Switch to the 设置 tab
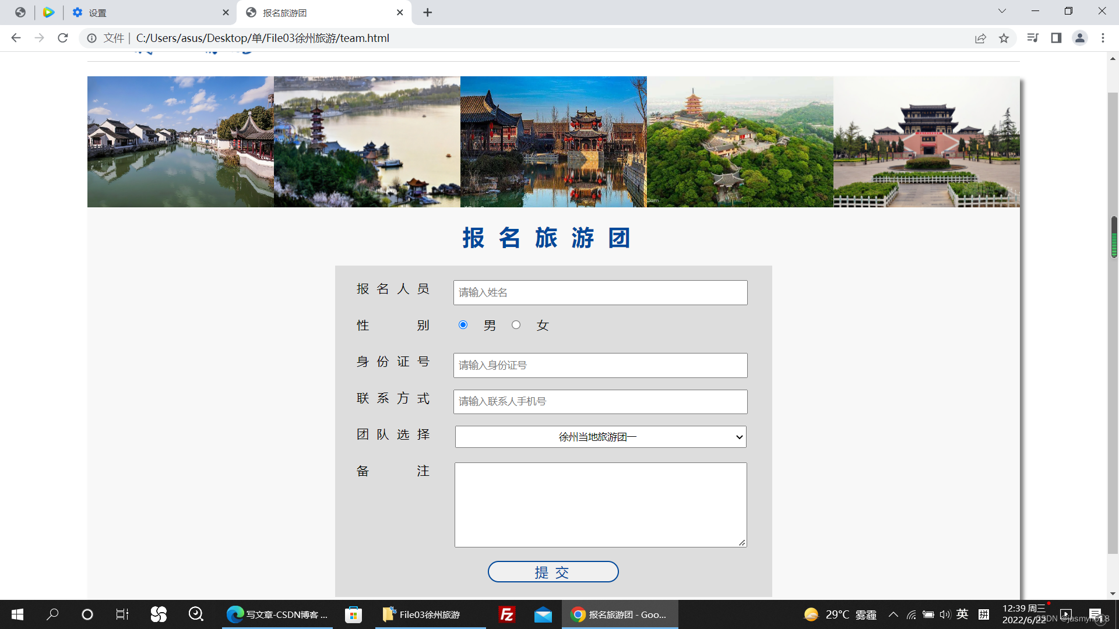This screenshot has width=1119, height=629. pyautogui.click(x=146, y=12)
